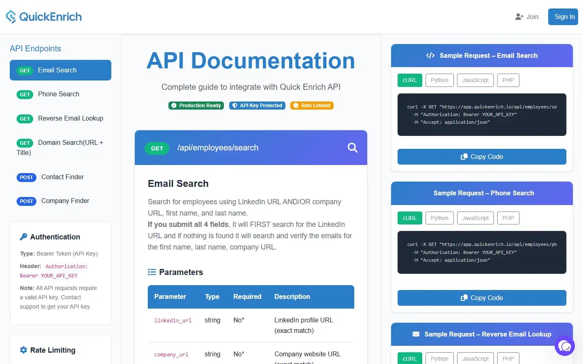Select JavaScript tab in Email Search sample
This screenshot has height=364, width=583.
coord(475,80)
